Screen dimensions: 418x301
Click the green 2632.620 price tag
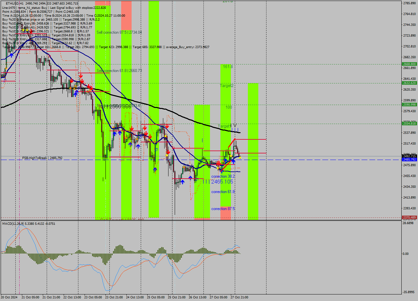410,83
